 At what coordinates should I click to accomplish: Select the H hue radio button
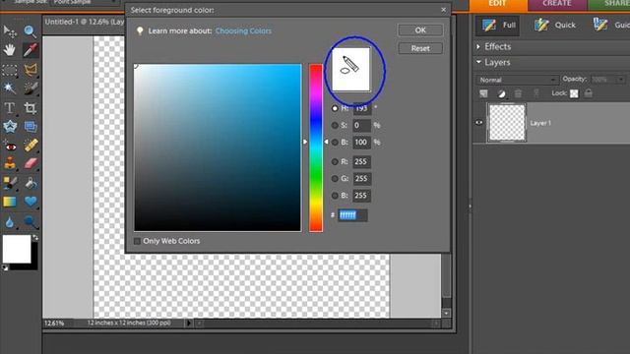pyautogui.click(x=335, y=108)
